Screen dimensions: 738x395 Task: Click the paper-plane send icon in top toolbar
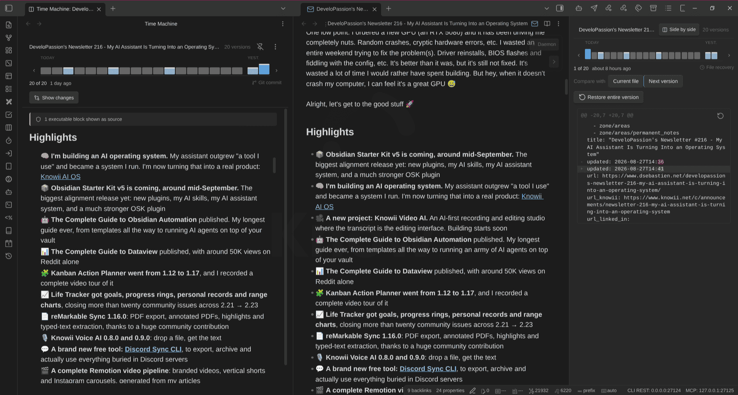594,8
